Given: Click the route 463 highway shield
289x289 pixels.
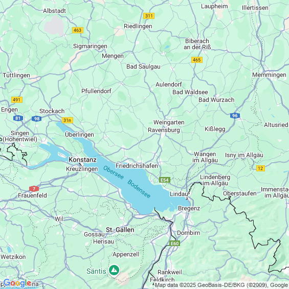Looking at the screenshot, I should tap(78, 30).
